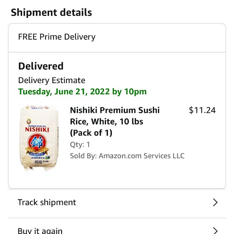
Task: Click the Delivery Estimate label
Action: pyautogui.click(x=51, y=80)
